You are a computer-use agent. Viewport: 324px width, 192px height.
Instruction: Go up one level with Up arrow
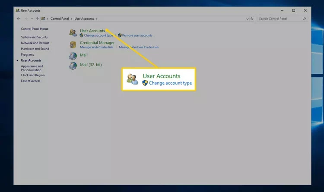[37, 19]
